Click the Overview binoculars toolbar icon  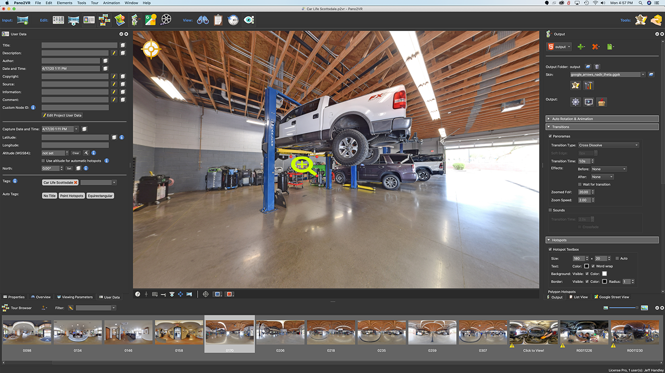[x=203, y=20]
